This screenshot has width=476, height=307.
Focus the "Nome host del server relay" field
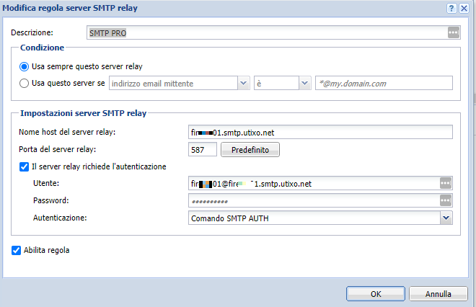tap(319, 131)
